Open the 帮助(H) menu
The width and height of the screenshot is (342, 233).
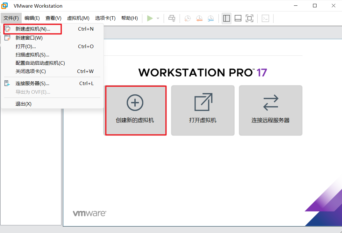tap(129, 18)
